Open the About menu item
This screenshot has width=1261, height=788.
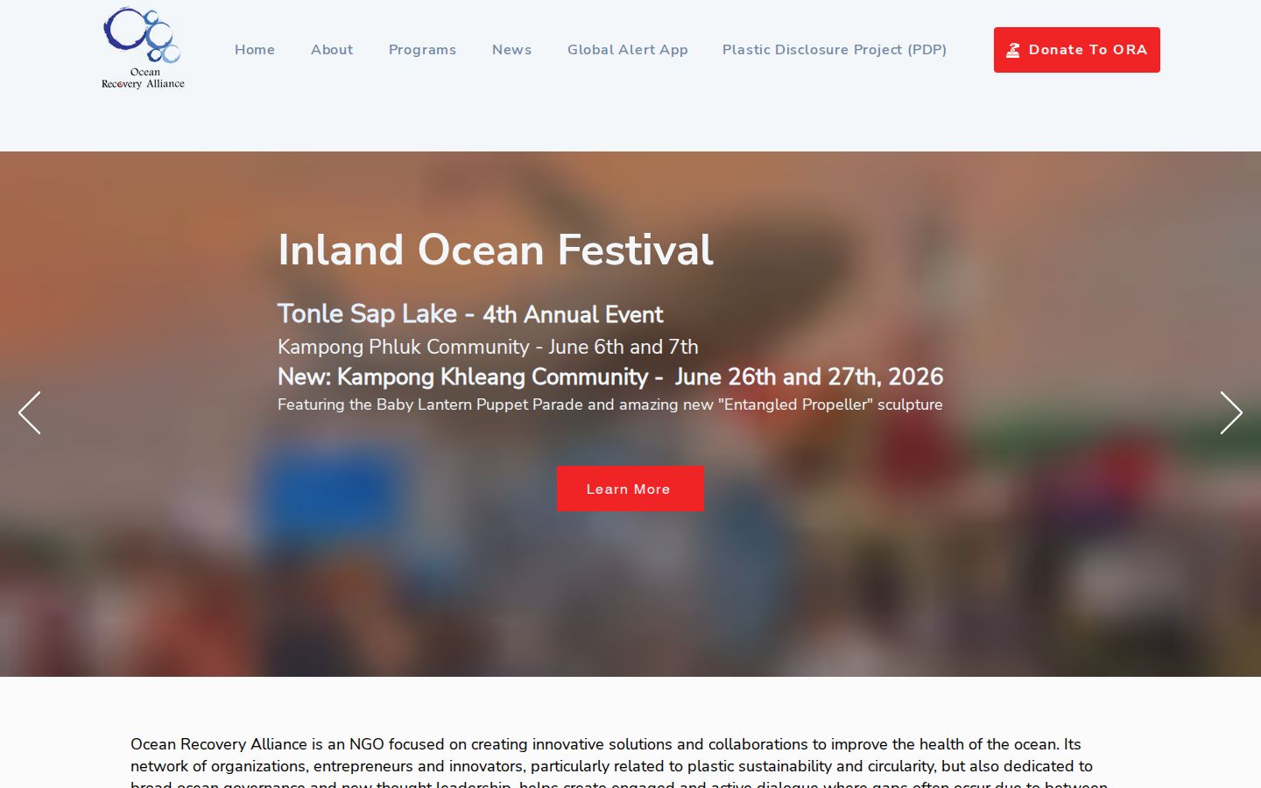(x=332, y=50)
